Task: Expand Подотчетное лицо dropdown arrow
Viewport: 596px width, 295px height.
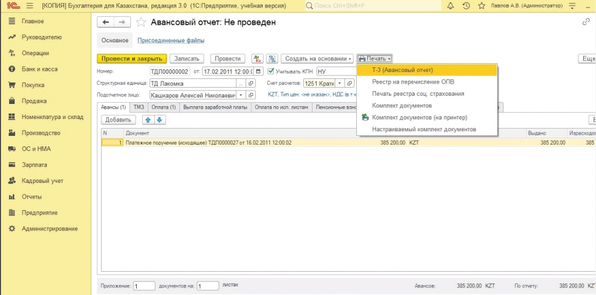Action: [x=241, y=95]
